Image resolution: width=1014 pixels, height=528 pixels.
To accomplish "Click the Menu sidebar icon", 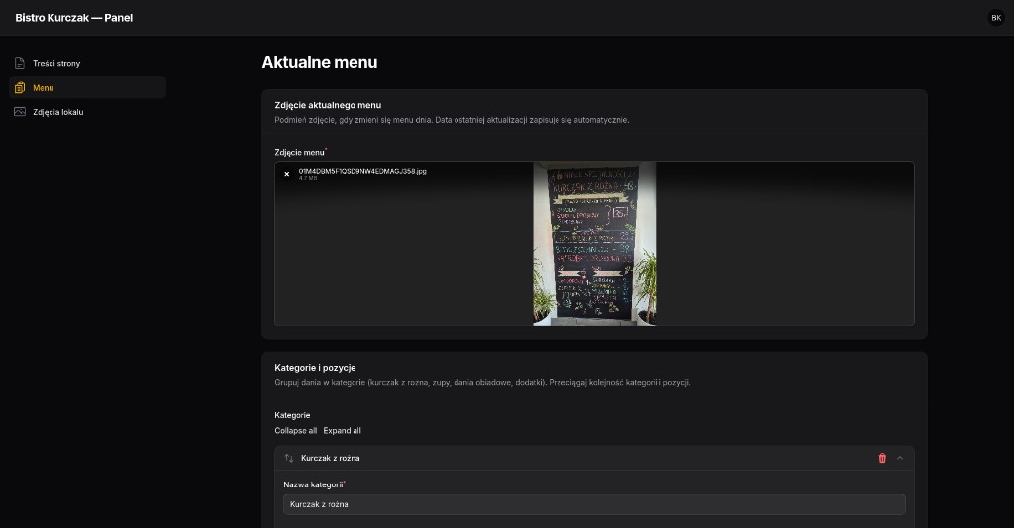I will pyautogui.click(x=20, y=87).
